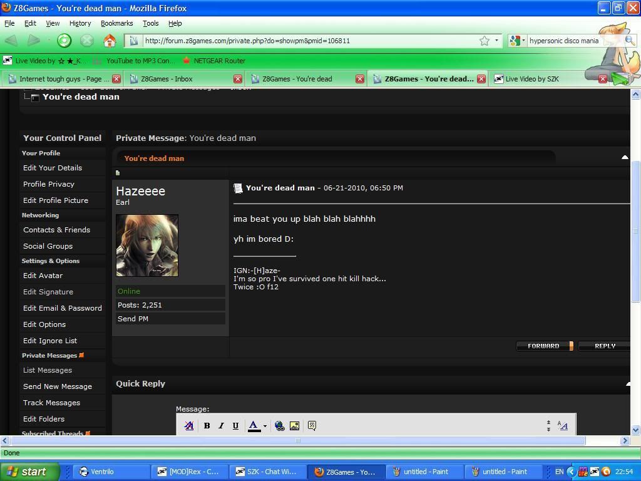Open the Edit Signature link

click(x=48, y=292)
